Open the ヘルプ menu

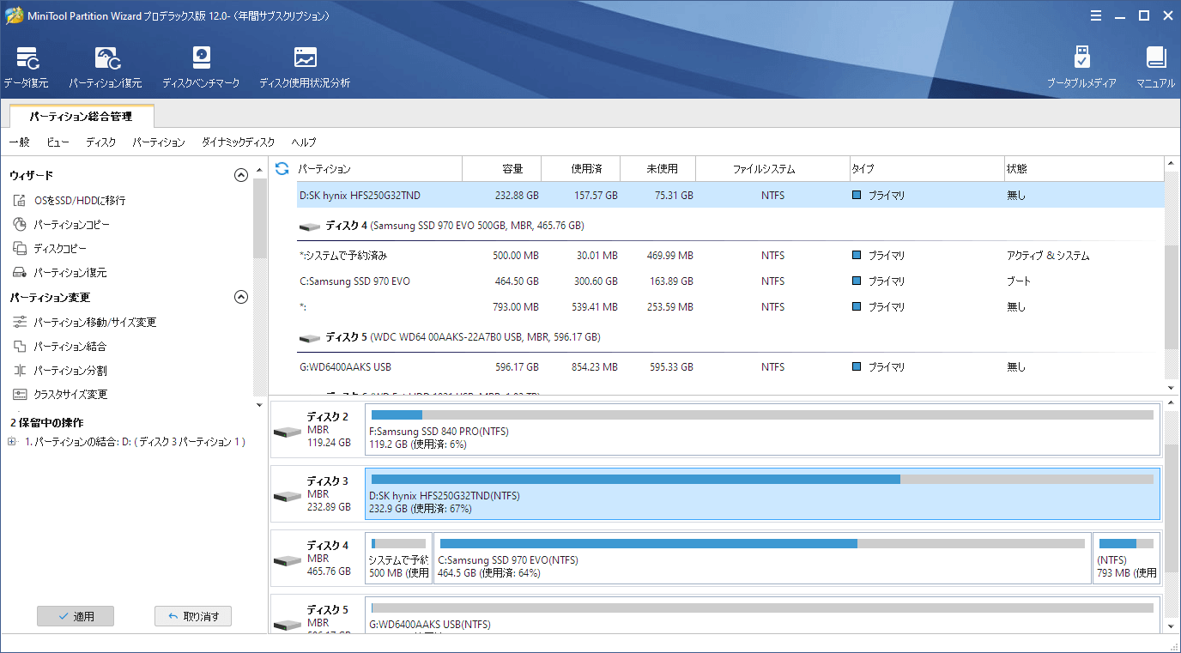pos(303,142)
